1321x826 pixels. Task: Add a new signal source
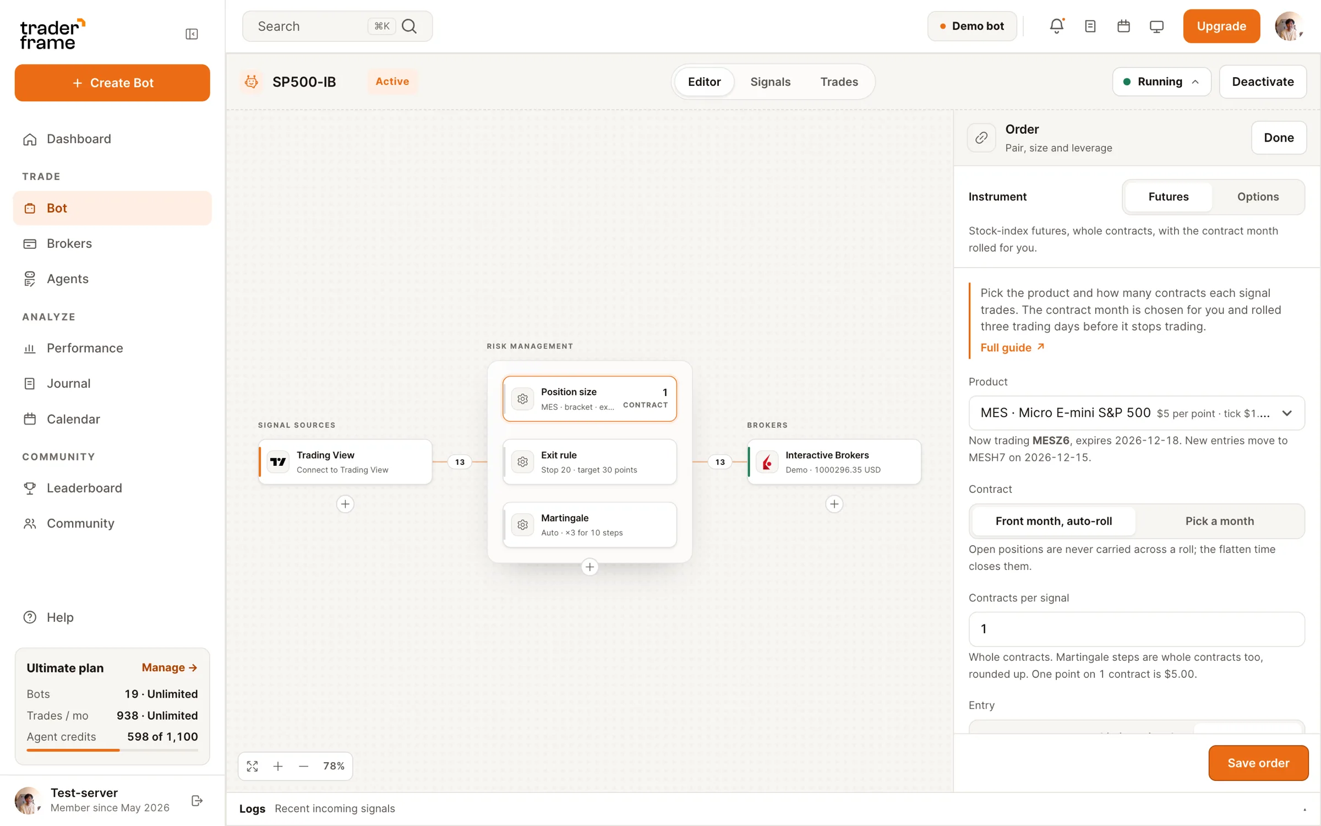pos(345,504)
